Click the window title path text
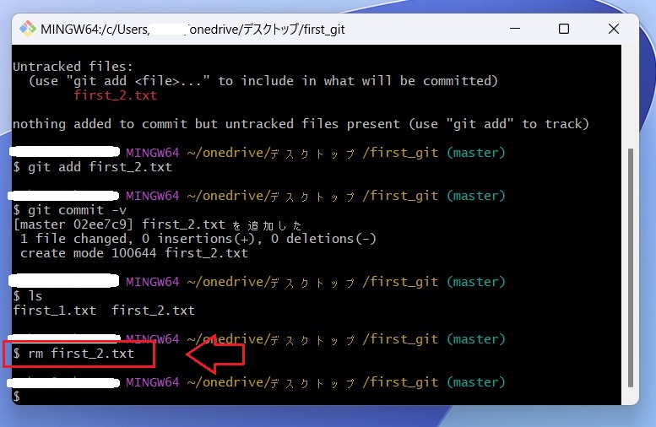656x427 pixels. pos(192,29)
